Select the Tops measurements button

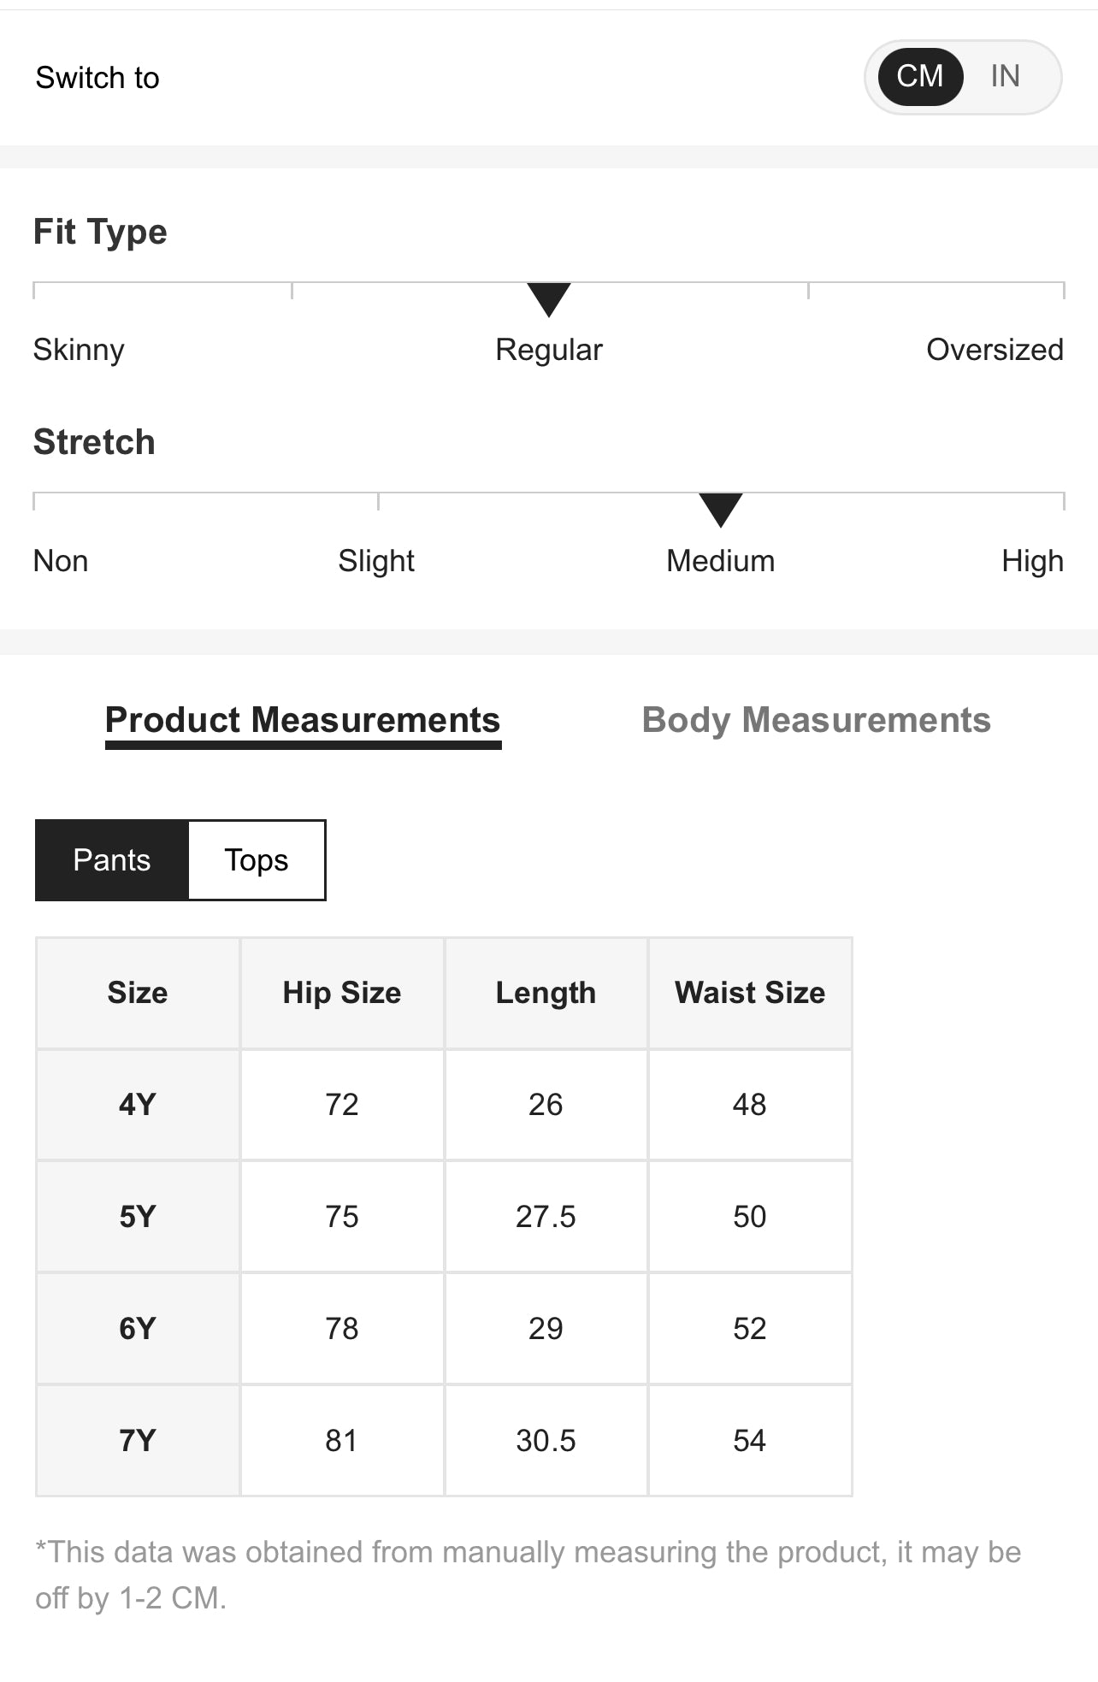pos(257,860)
